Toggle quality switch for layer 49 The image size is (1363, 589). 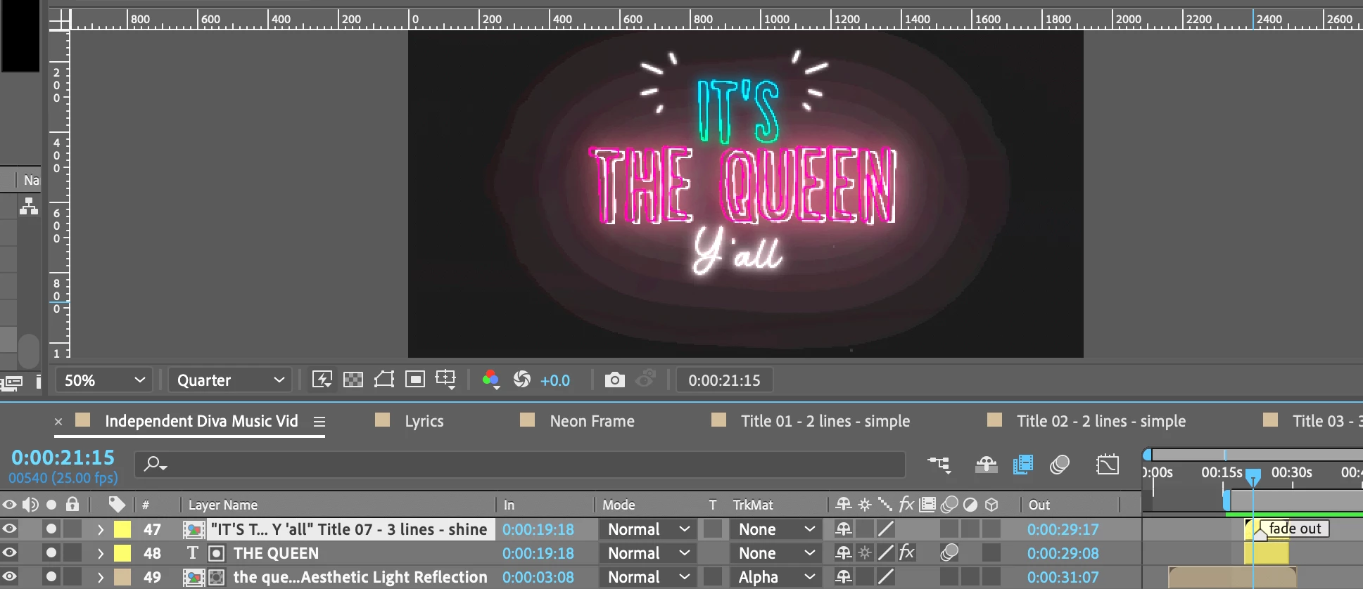[885, 577]
